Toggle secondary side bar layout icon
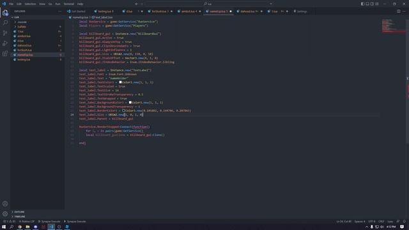The height and width of the screenshot is (230, 409). pyautogui.click(x=372, y=4)
